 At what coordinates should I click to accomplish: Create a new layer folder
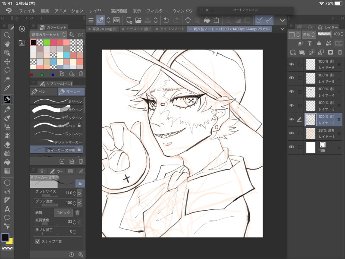[x=302, y=52]
